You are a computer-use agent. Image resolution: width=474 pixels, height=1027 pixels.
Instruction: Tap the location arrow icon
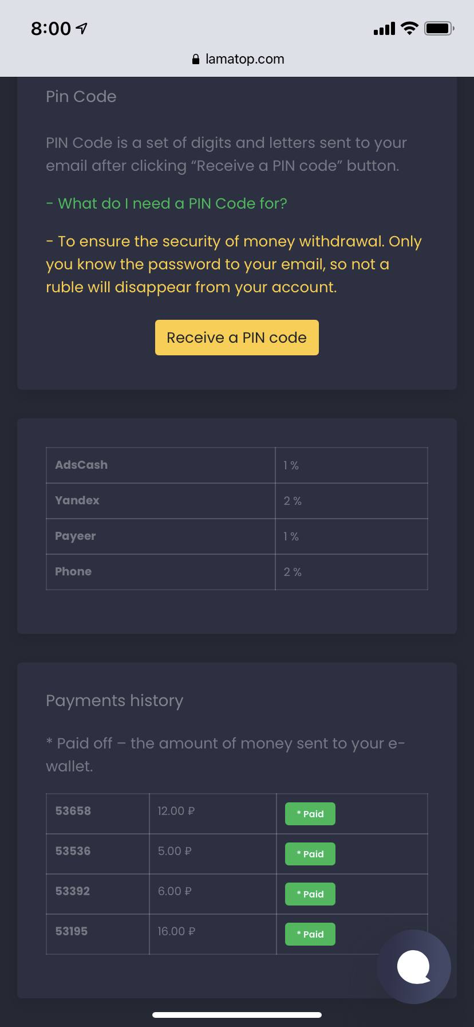82,28
